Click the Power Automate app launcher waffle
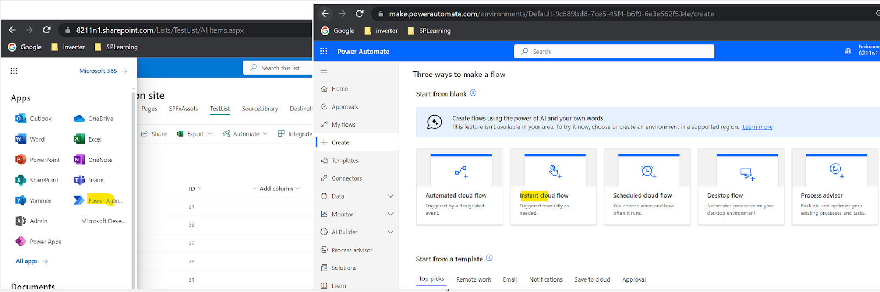Viewport: 880px width, 292px height. click(x=323, y=51)
